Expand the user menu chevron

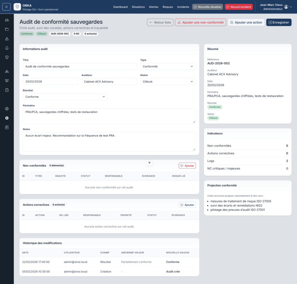(291, 7)
